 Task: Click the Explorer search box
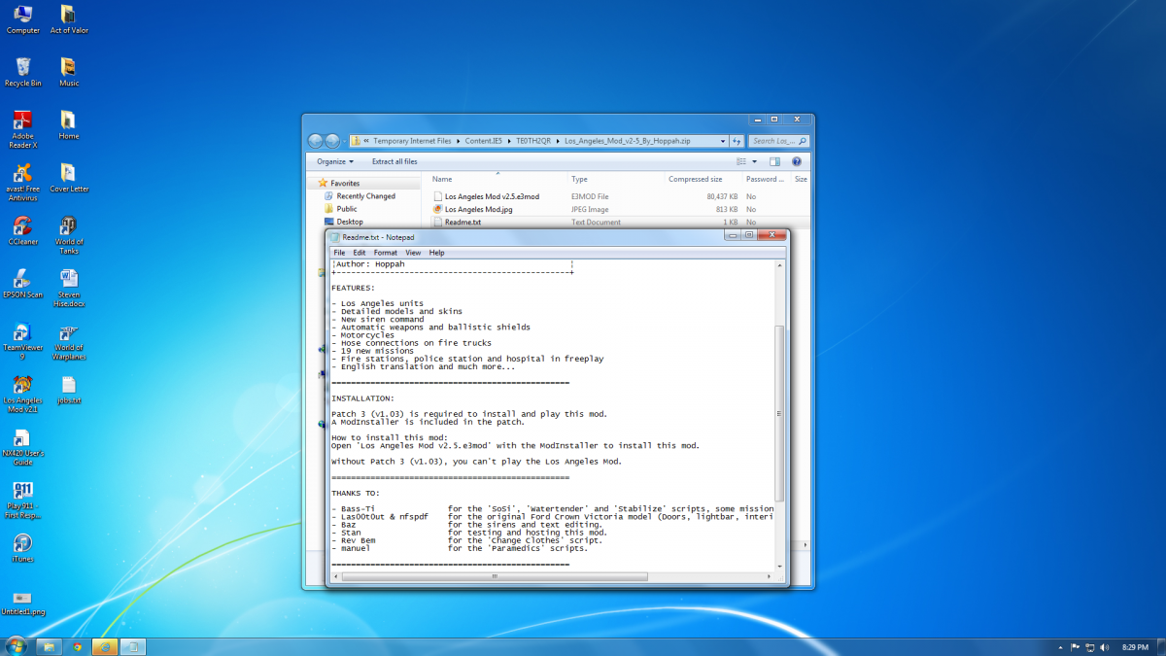779,141
